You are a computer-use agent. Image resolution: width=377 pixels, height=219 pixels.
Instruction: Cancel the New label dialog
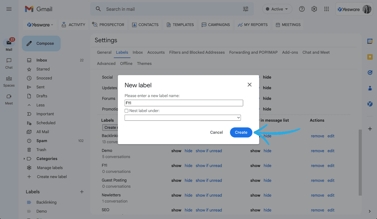(x=216, y=132)
